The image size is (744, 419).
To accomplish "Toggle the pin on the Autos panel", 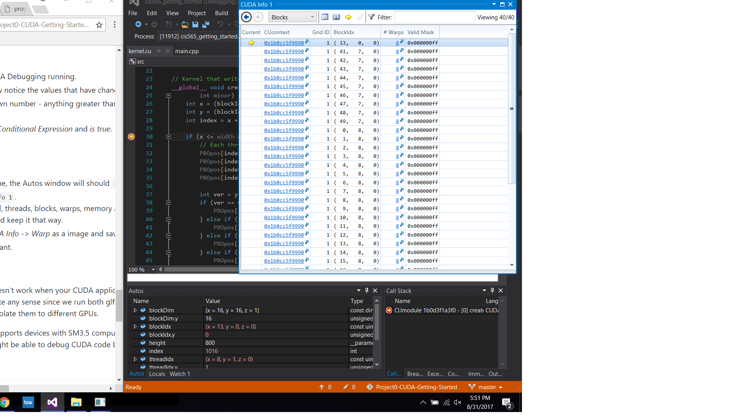I will (x=367, y=291).
